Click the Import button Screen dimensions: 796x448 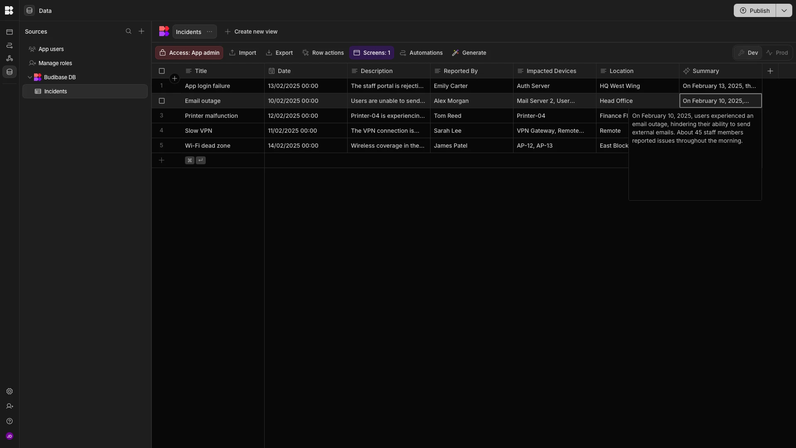(x=243, y=53)
